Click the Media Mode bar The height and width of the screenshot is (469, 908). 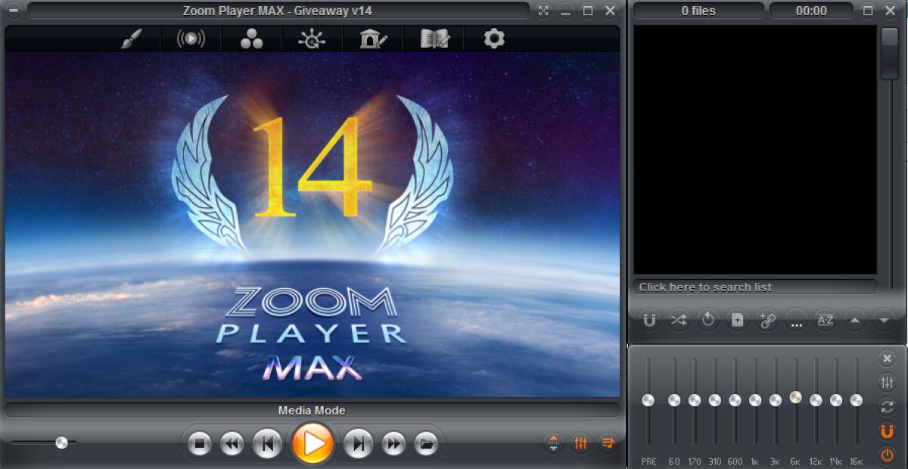pyautogui.click(x=310, y=410)
